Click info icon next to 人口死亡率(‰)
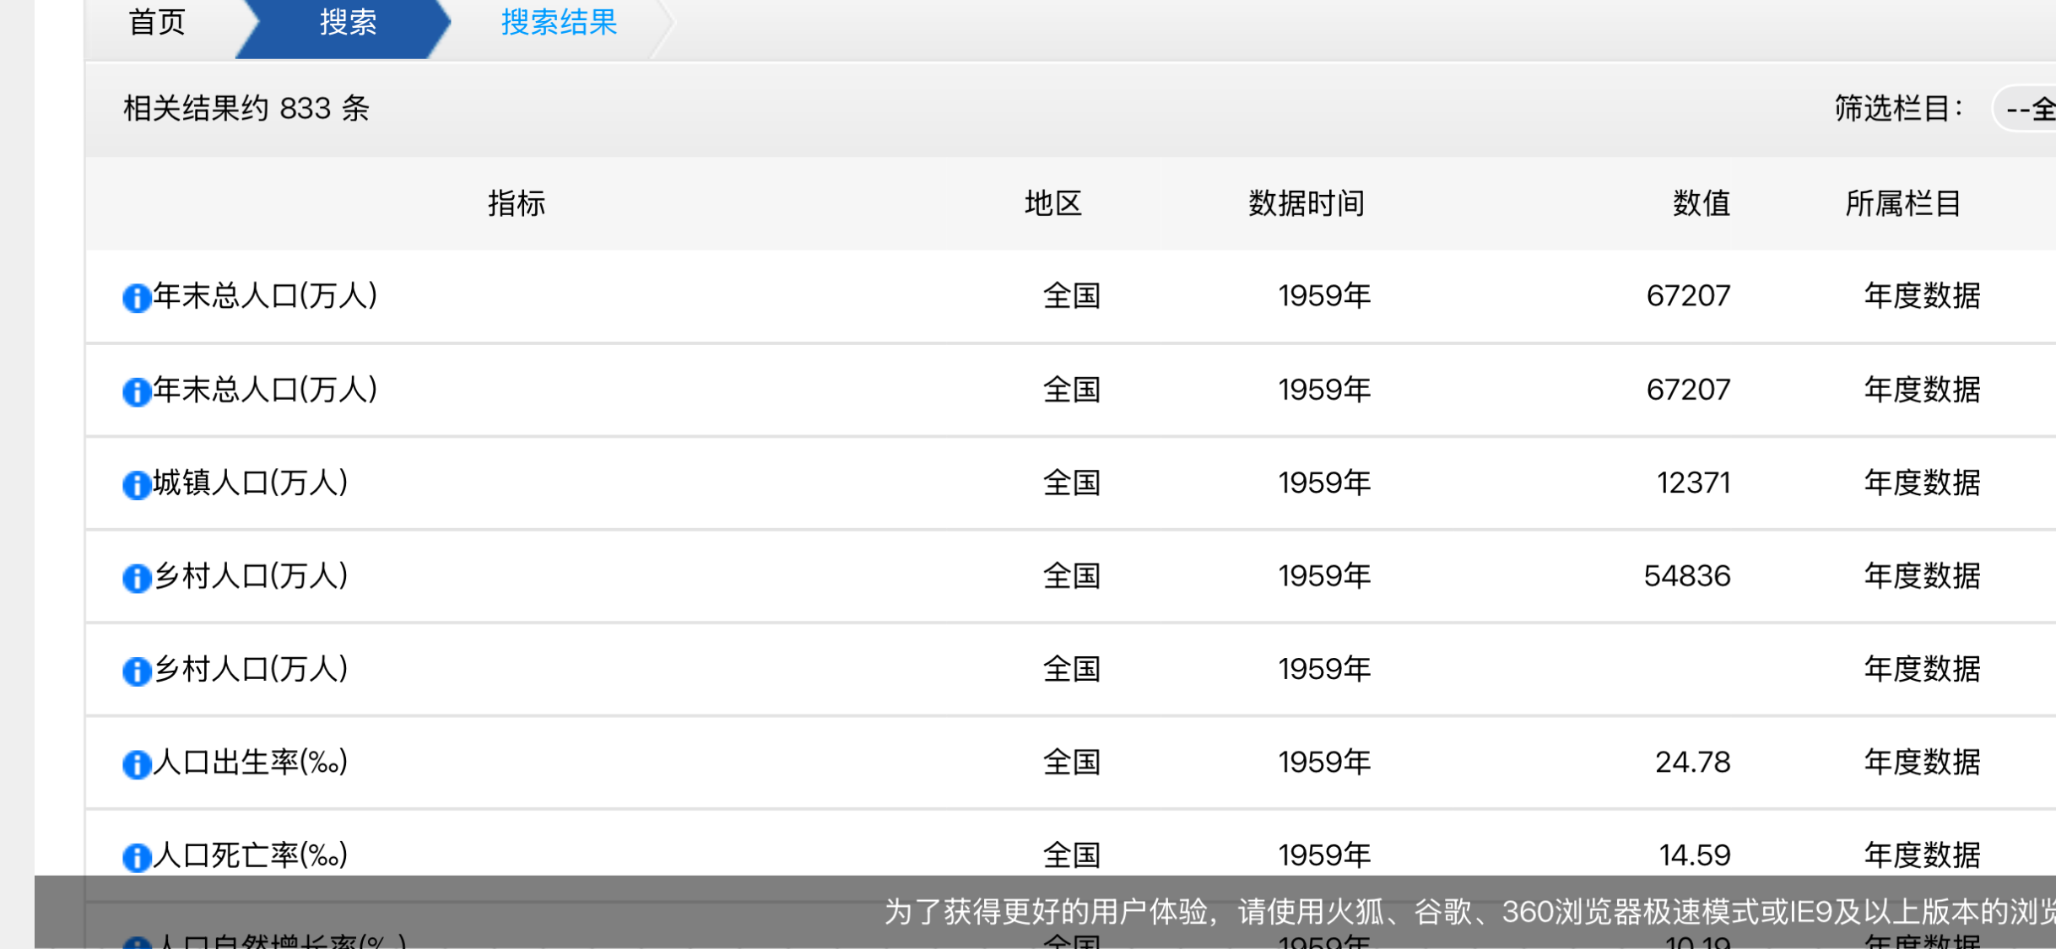 tap(136, 857)
